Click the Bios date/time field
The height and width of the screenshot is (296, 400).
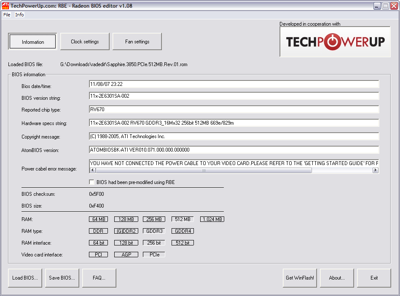coord(234,84)
